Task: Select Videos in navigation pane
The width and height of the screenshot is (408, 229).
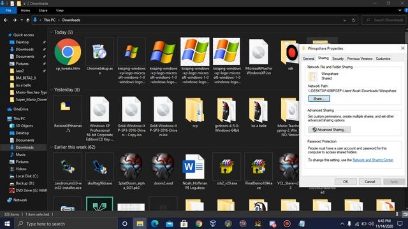Action: pyautogui.click(x=21, y=169)
